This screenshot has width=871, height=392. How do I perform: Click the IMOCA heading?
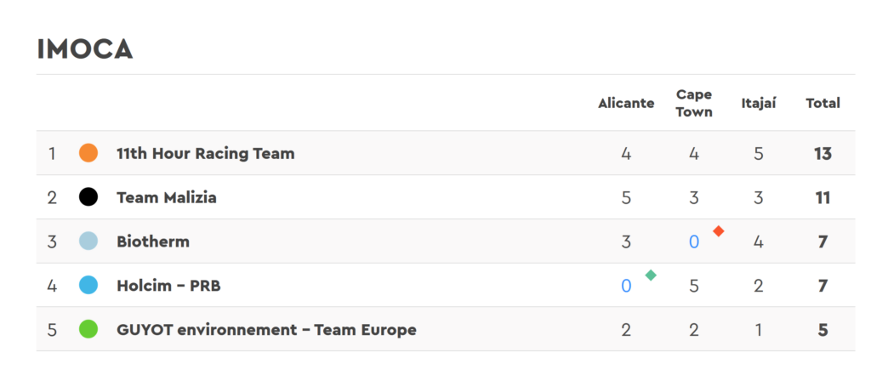85,49
